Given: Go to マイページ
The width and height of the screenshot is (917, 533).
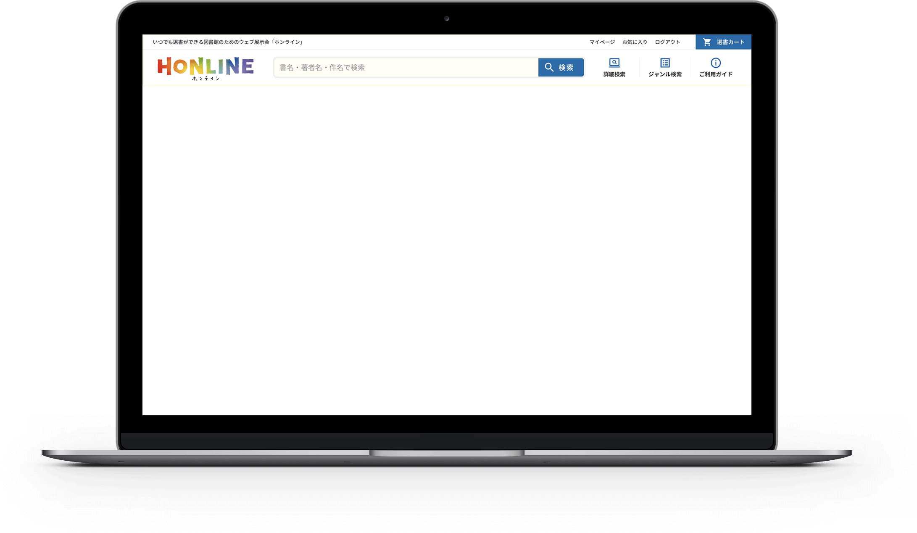Looking at the screenshot, I should pyautogui.click(x=602, y=42).
